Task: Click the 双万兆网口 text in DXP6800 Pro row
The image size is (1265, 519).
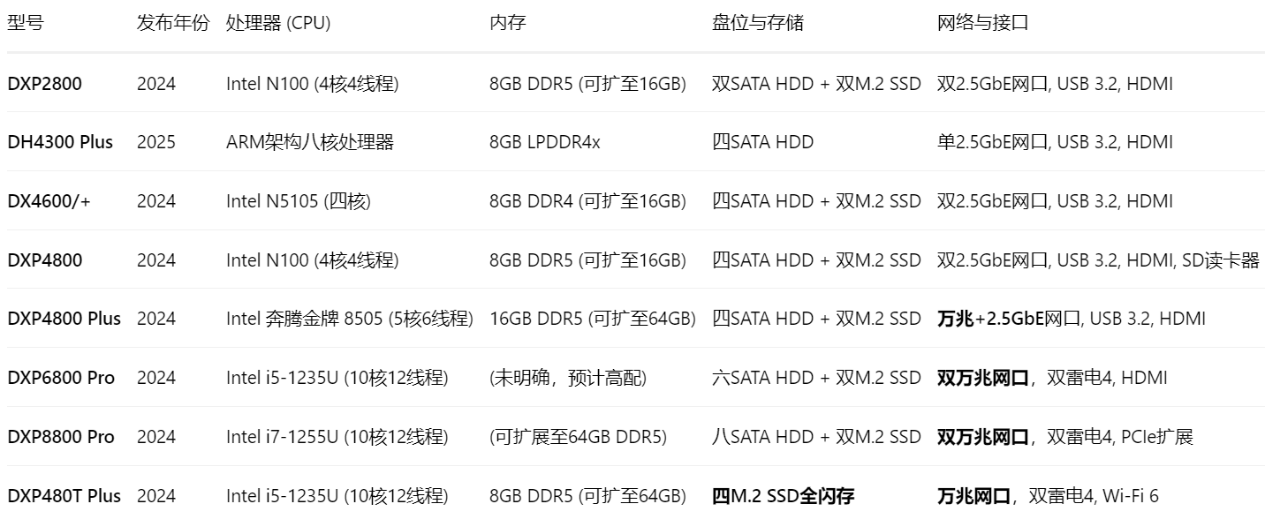Action: tap(982, 378)
